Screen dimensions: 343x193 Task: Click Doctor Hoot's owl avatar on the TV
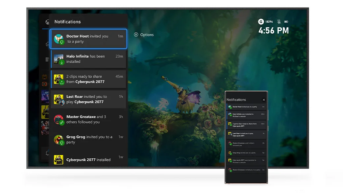coord(59,39)
